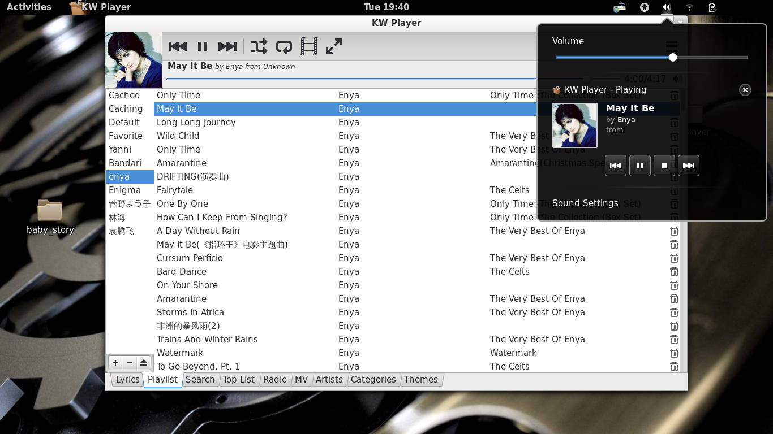Open the Top List tab
This screenshot has height=434, width=773.
pos(239,380)
